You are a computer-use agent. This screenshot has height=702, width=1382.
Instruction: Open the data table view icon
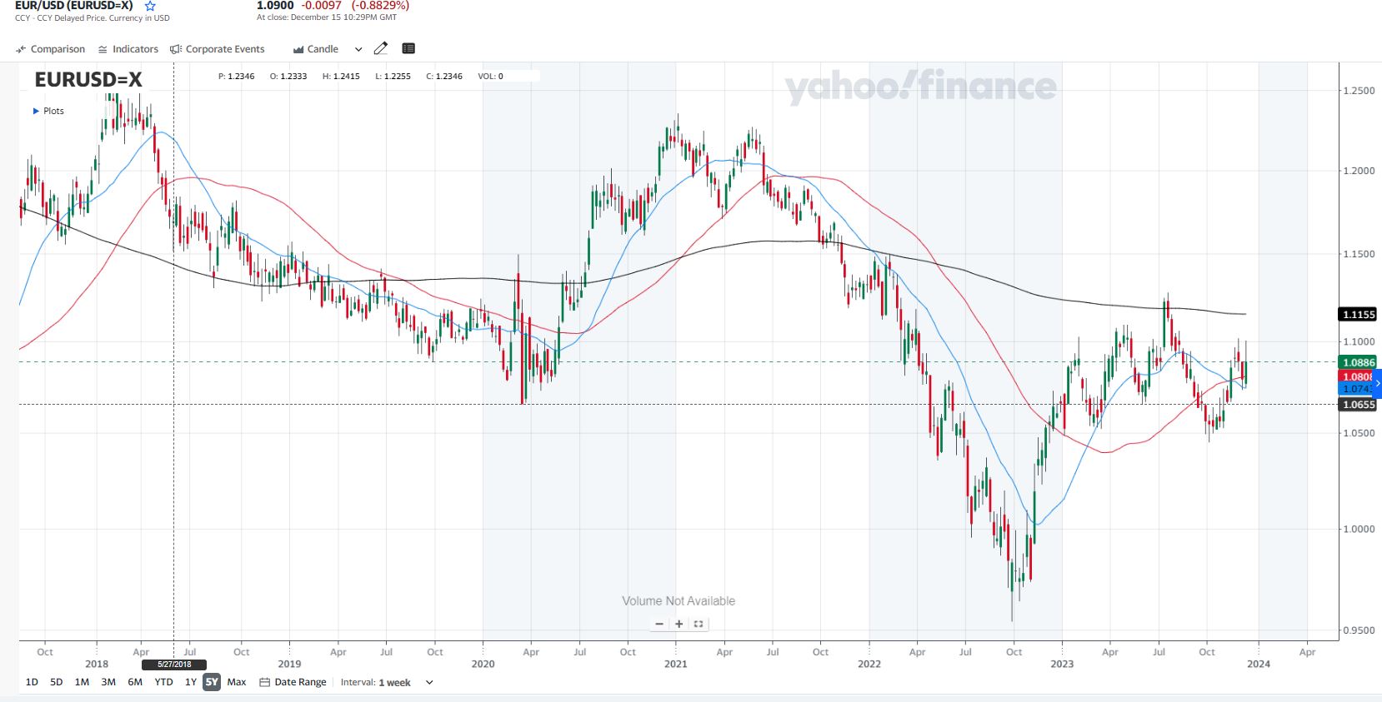[408, 48]
